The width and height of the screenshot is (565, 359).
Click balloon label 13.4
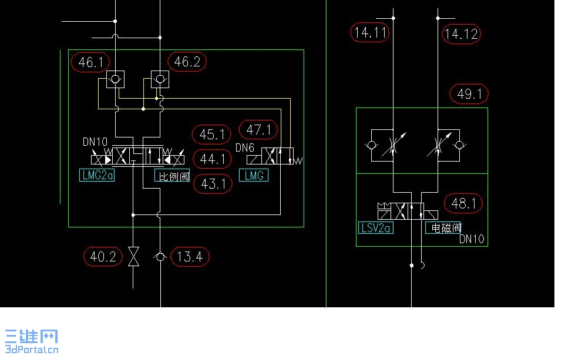click(x=190, y=257)
